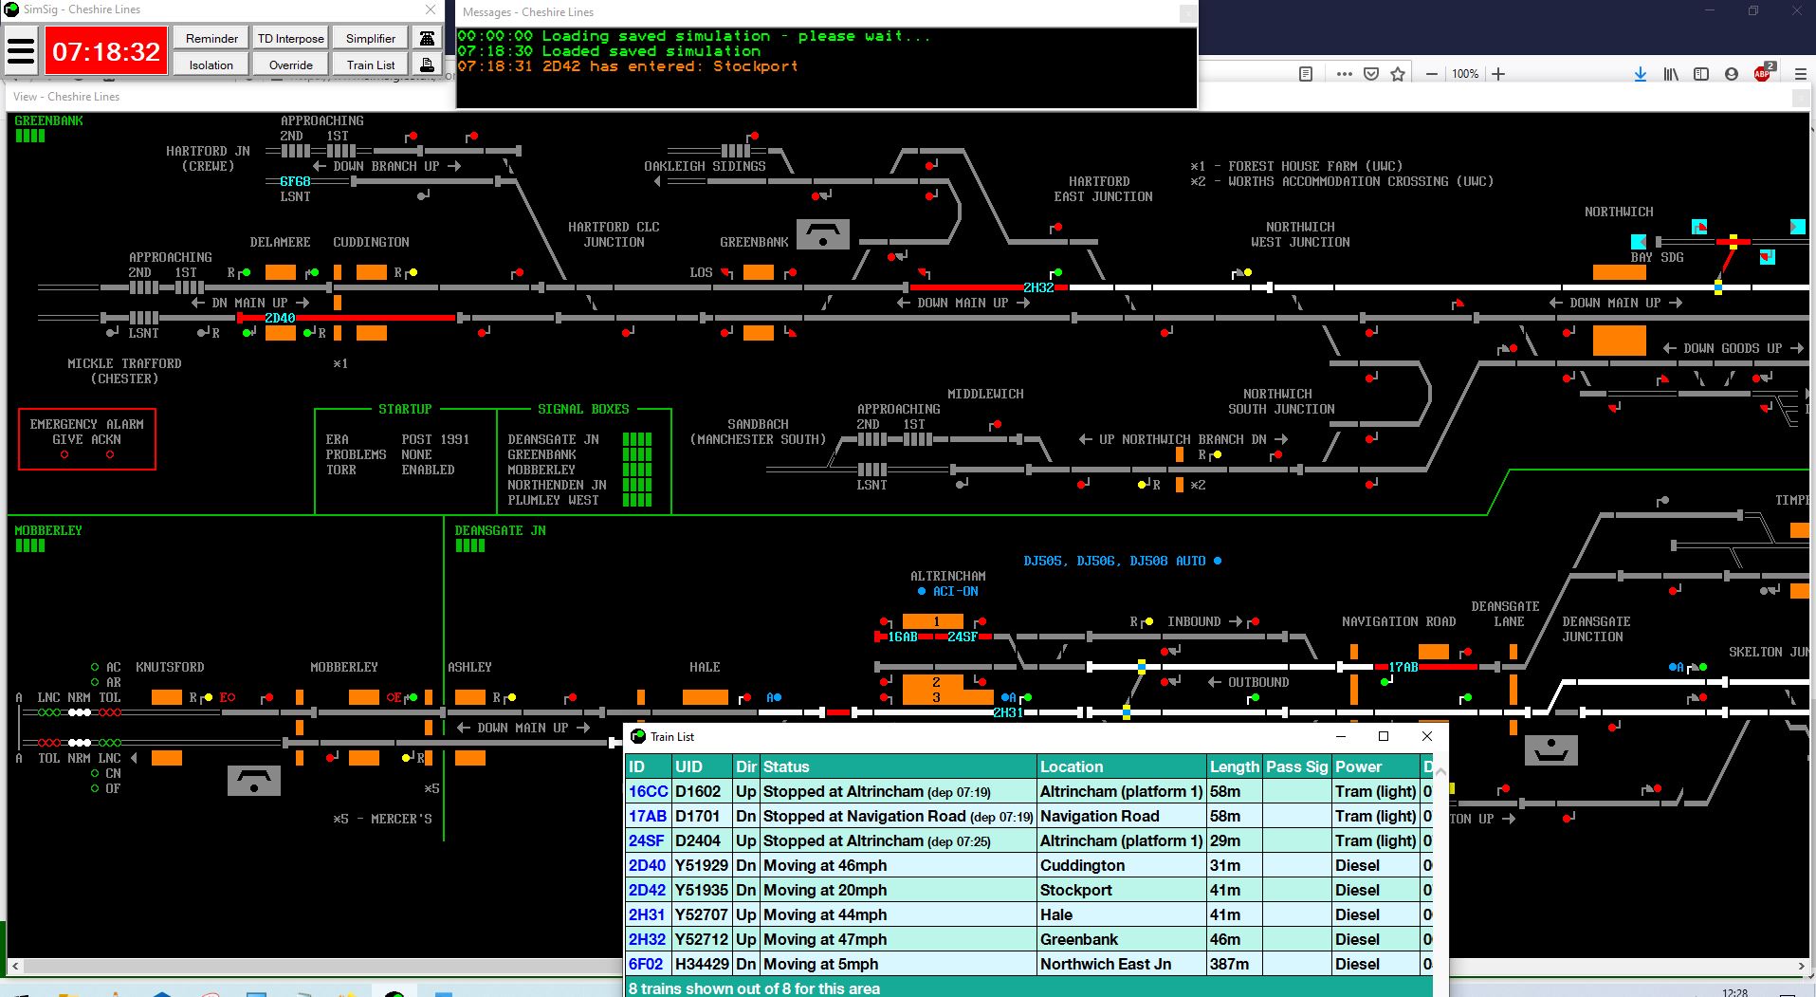Click train 16AB berth at Altrincham
The image size is (1816, 997).
click(x=902, y=637)
